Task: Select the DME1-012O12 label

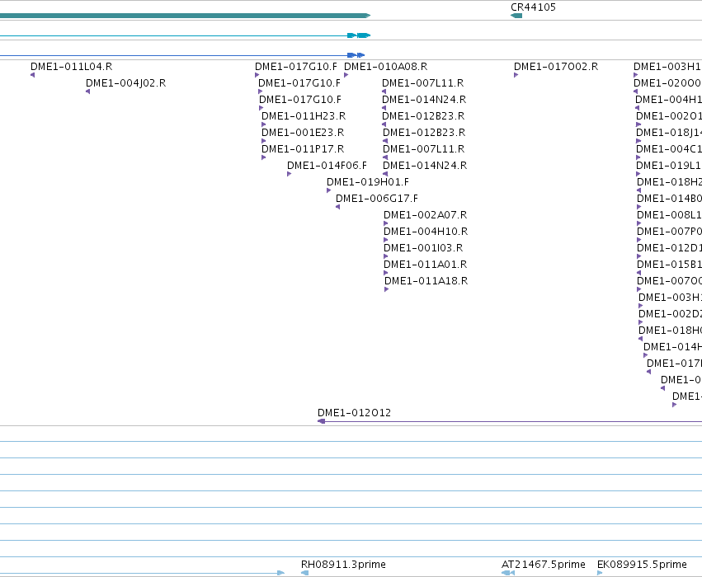Action: tap(354, 413)
